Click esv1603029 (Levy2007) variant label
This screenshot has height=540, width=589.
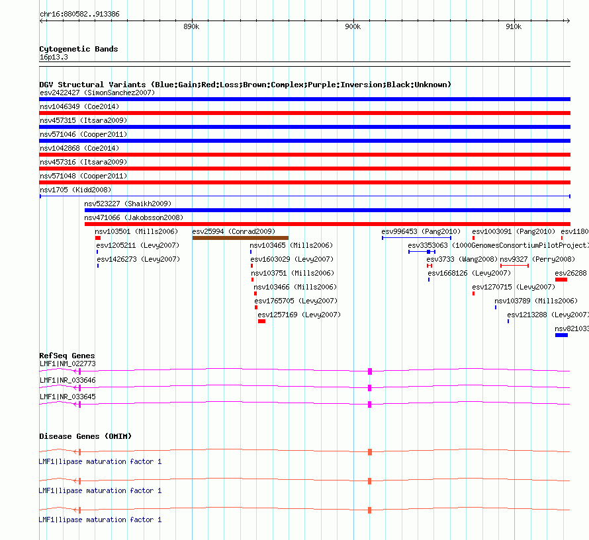tap(292, 259)
